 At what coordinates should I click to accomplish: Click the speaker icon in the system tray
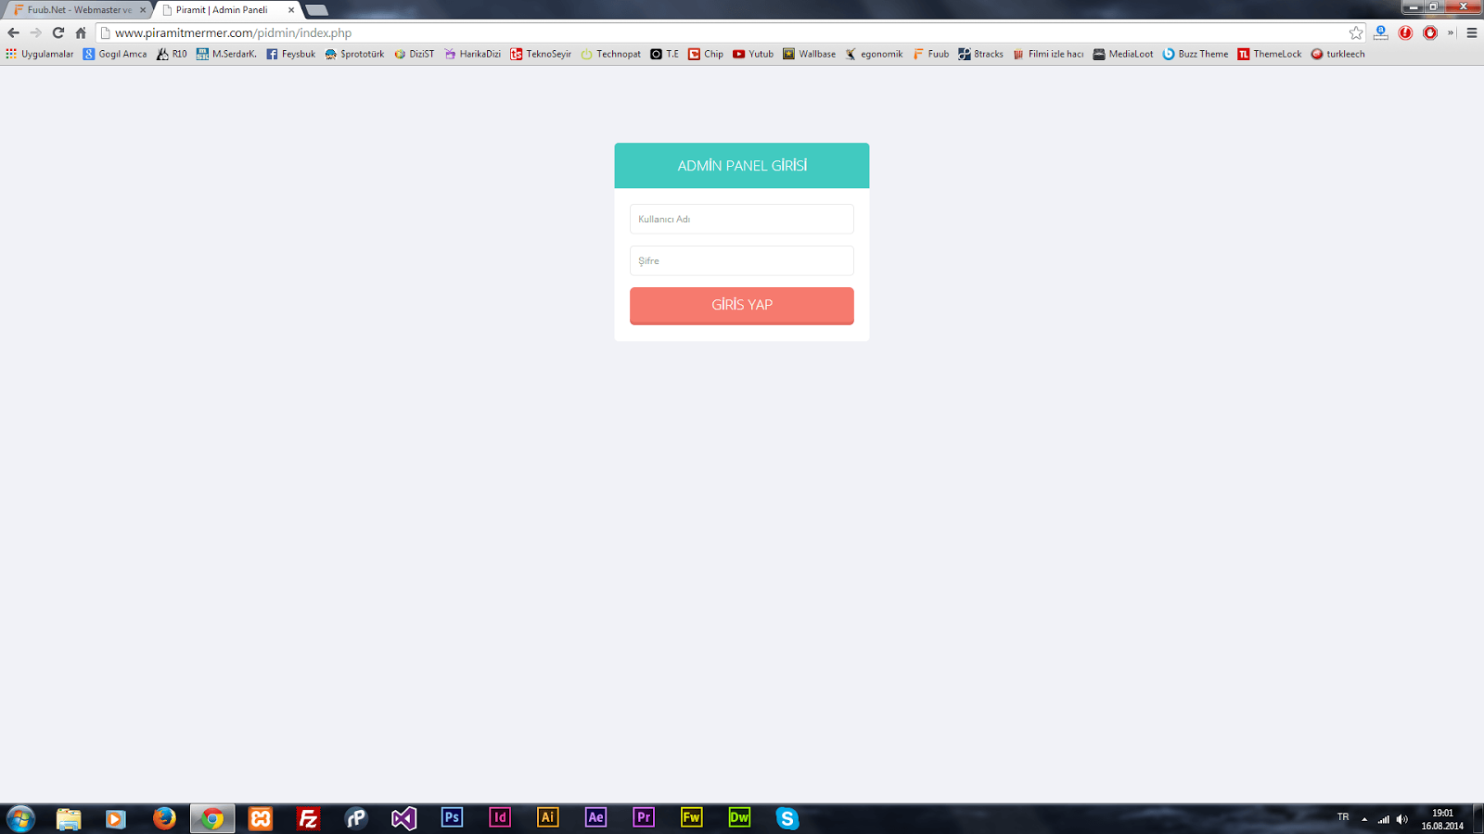(1401, 818)
